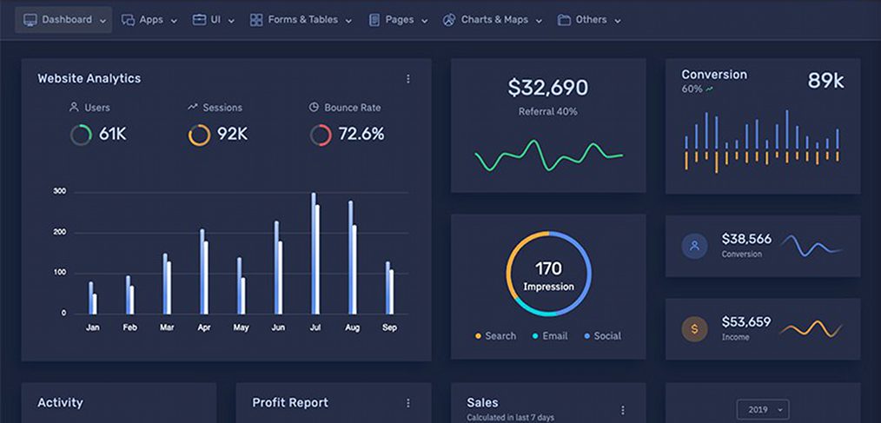Viewport: 881px width, 423px height.
Task: Toggle the Social legend entry
Action: pos(603,336)
